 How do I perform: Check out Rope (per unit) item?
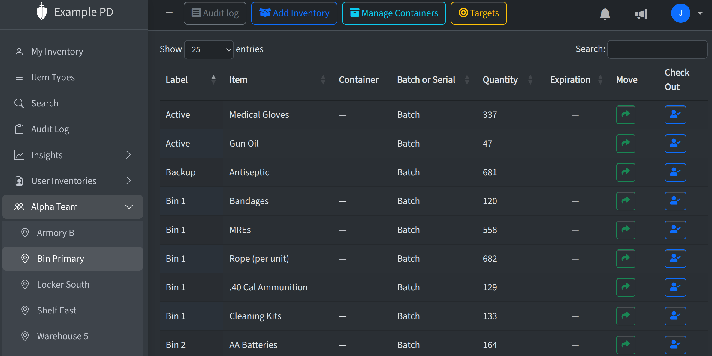click(675, 259)
